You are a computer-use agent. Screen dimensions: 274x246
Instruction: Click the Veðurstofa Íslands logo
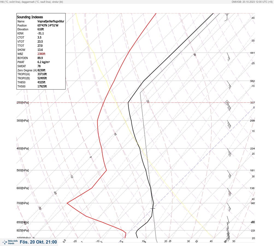click(10, 242)
